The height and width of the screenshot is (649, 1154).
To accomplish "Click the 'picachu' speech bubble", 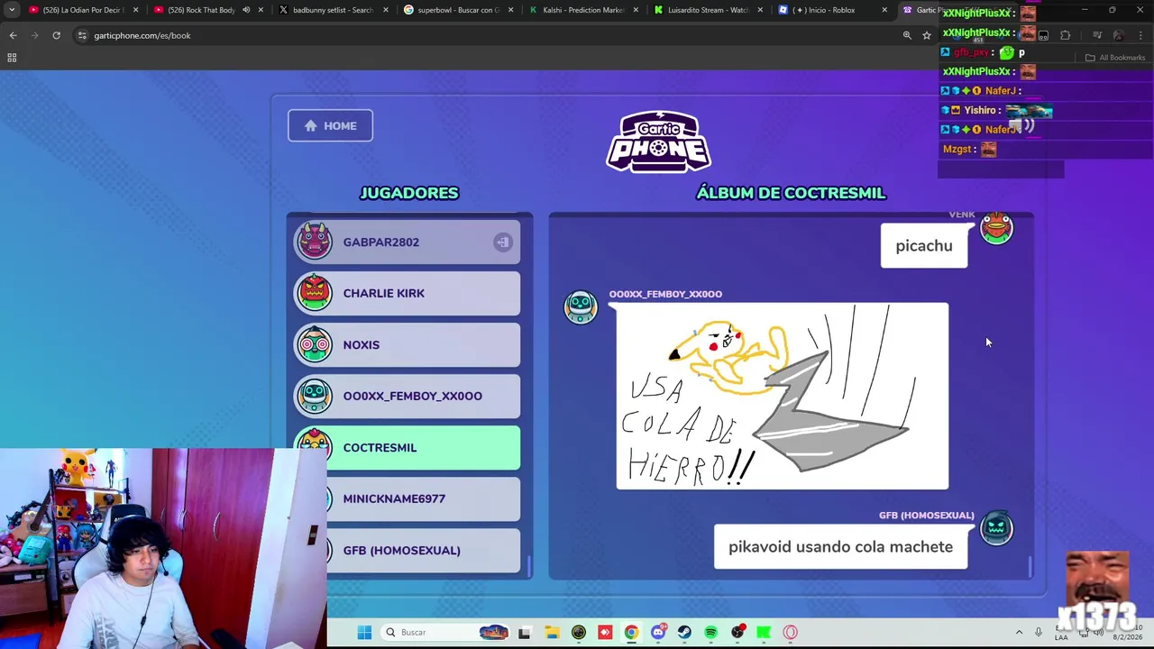I will click(x=924, y=246).
